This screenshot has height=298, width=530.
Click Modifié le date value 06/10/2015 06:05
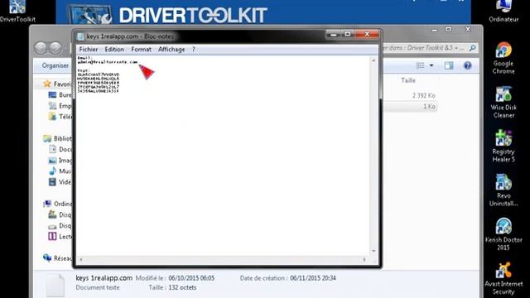(x=191, y=278)
